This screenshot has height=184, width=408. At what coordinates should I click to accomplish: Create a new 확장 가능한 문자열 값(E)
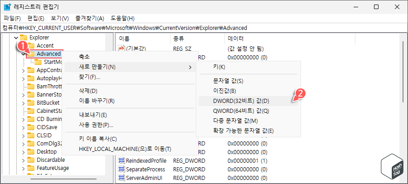pyautogui.click(x=248, y=131)
